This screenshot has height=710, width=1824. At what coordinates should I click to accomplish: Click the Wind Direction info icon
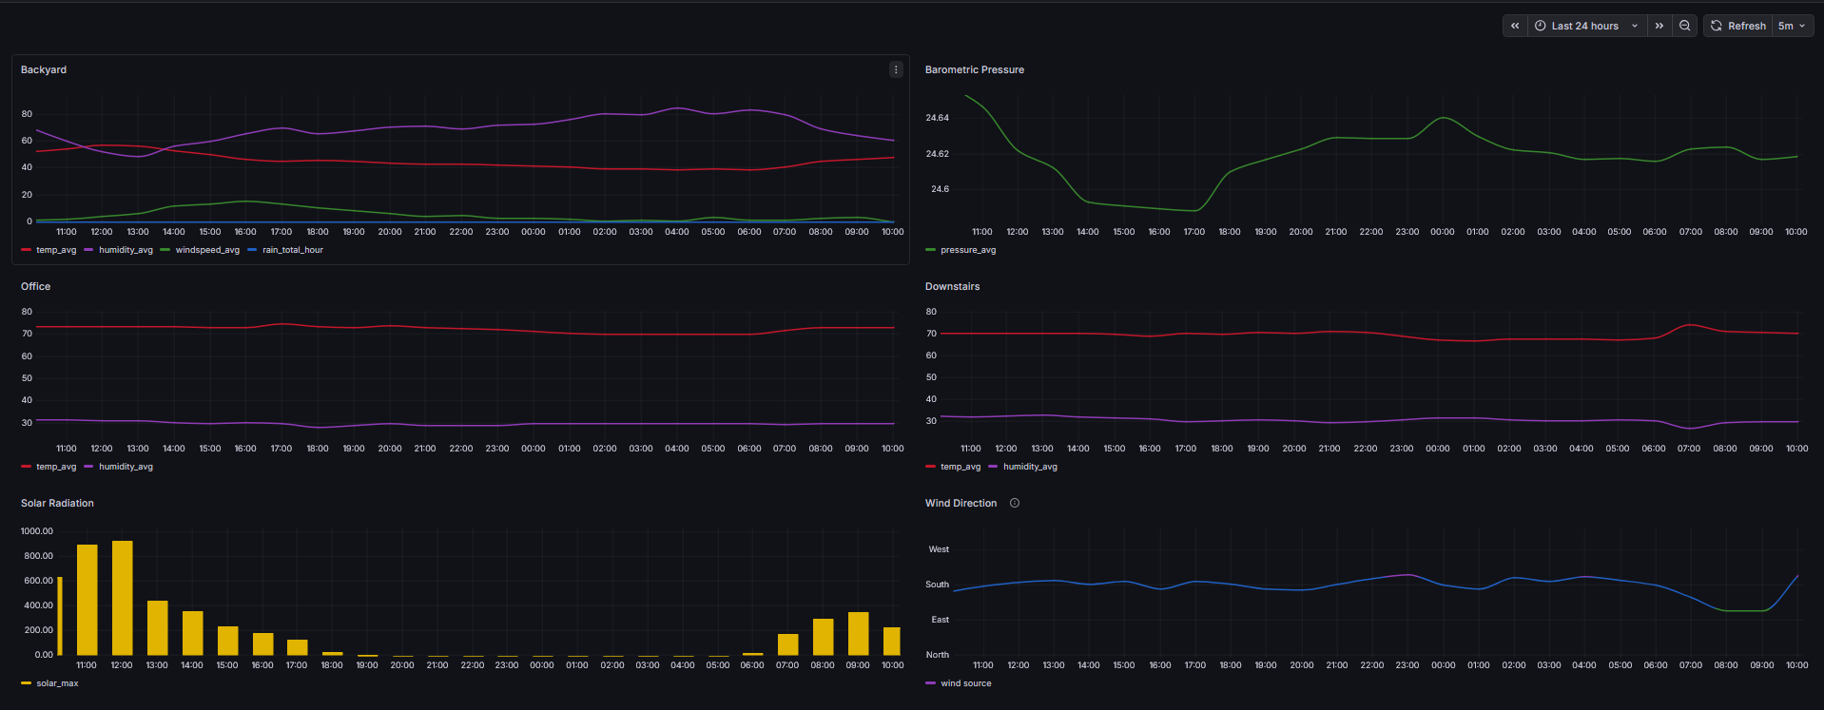(1015, 503)
